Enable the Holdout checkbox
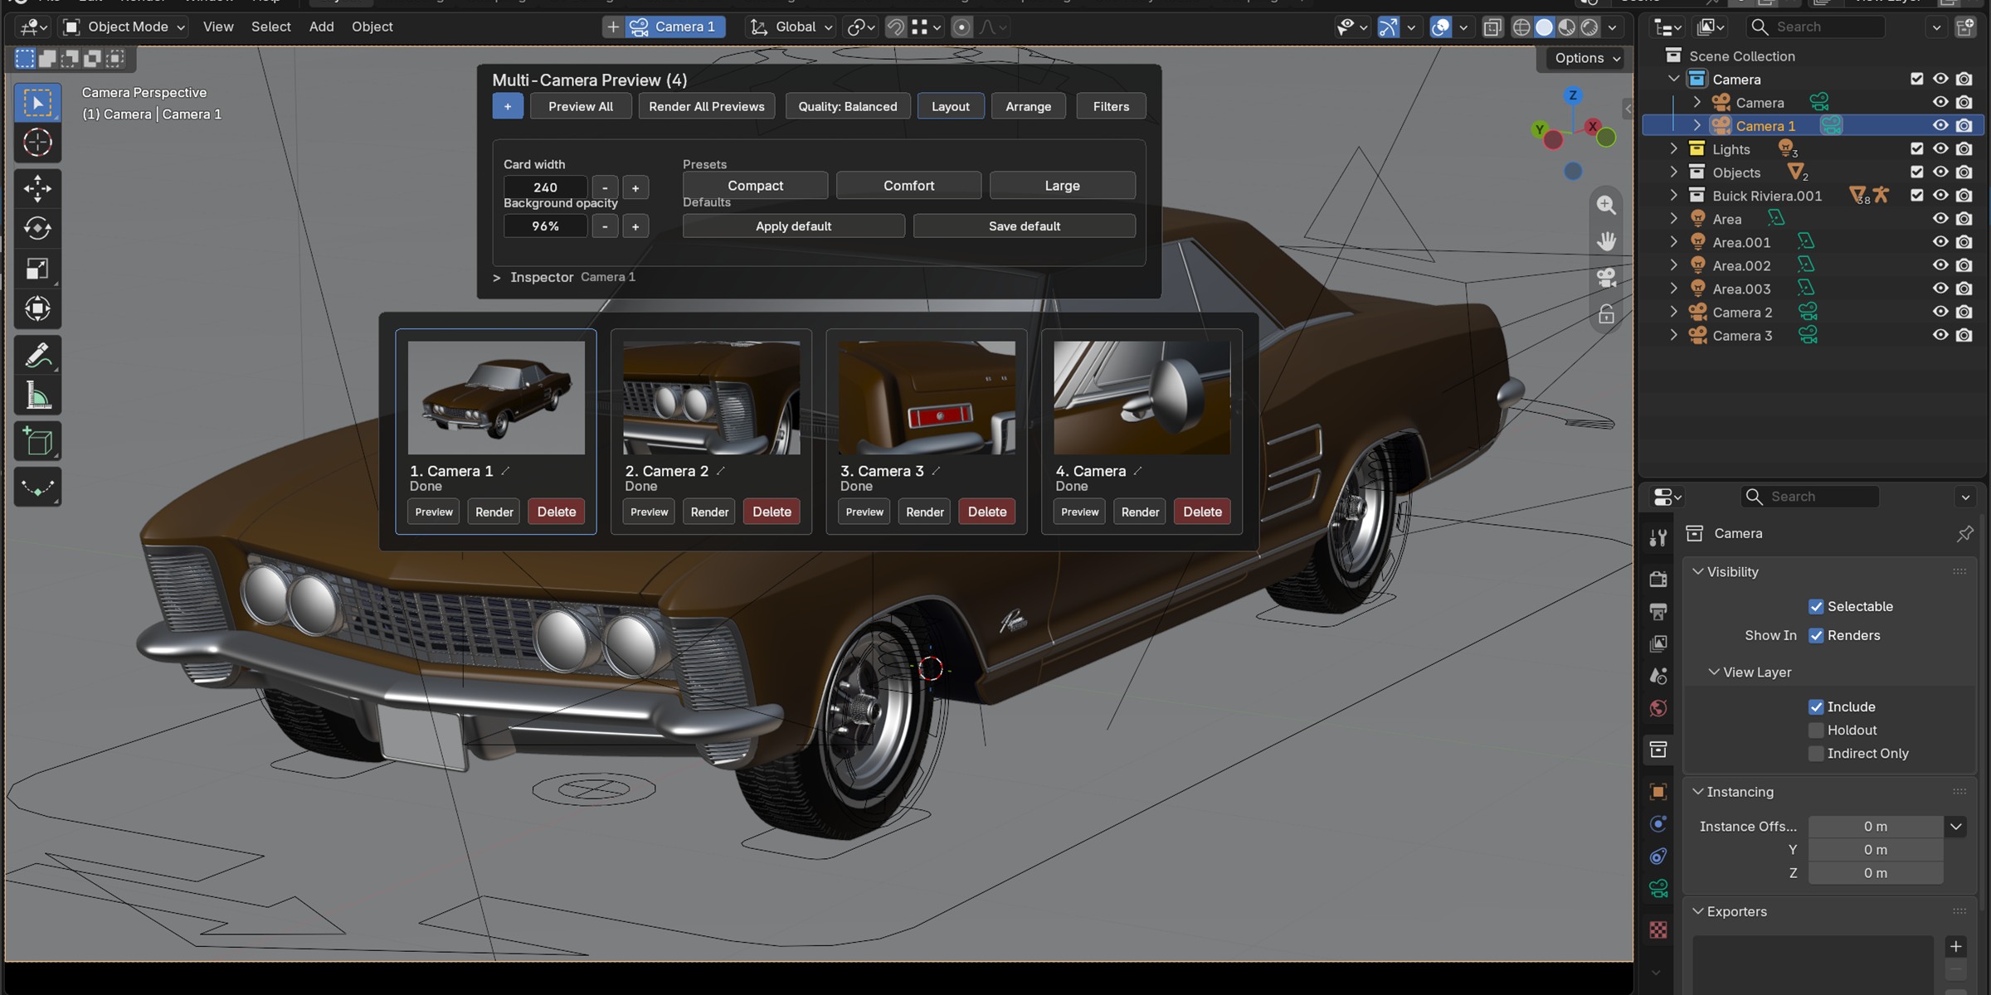This screenshot has width=1991, height=995. tap(1816, 730)
